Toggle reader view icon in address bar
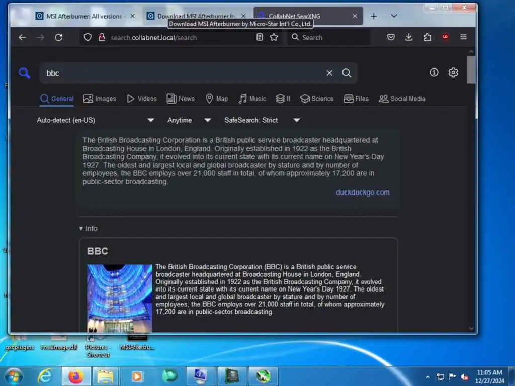515x386 pixels. pyautogui.click(x=260, y=37)
